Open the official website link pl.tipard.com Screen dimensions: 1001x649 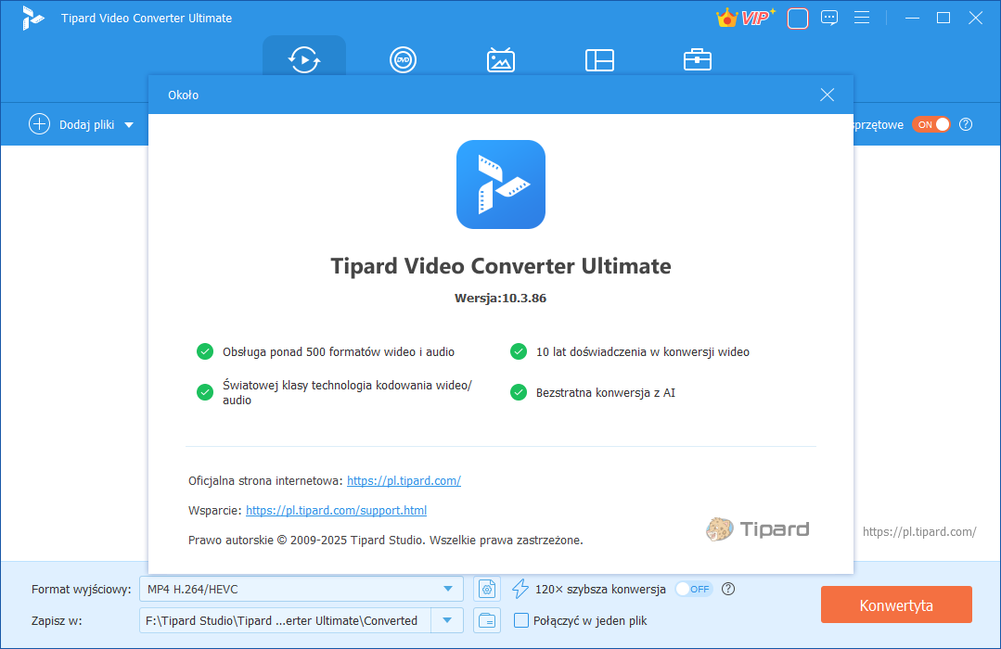click(x=404, y=480)
